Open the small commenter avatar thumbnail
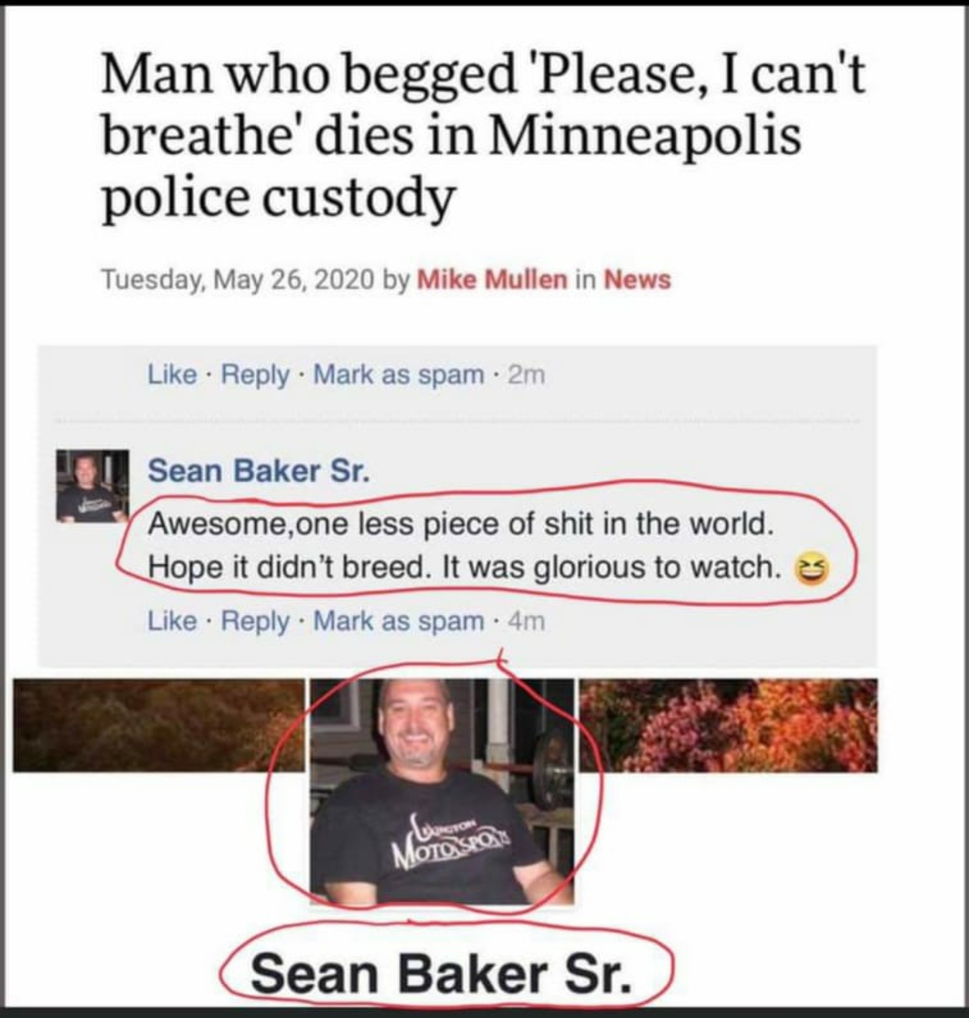Screen dimensions: 969x1018 [x=92, y=486]
